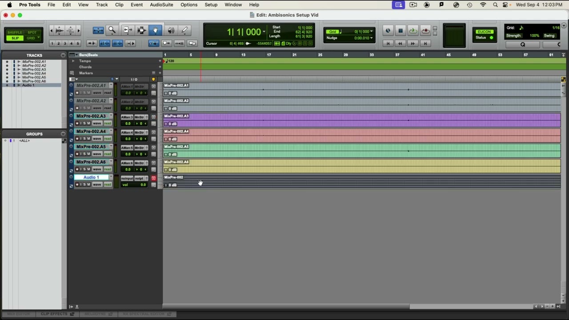
Task: Select the Trim tool
Action: (127, 30)
